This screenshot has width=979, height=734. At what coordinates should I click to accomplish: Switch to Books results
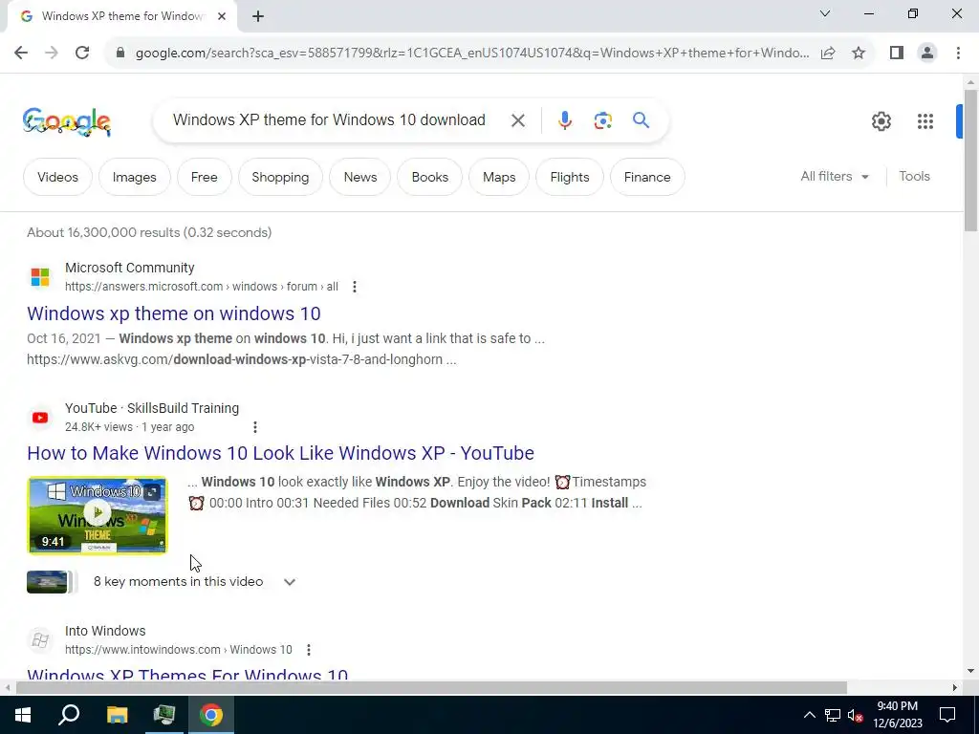point(429,177)
